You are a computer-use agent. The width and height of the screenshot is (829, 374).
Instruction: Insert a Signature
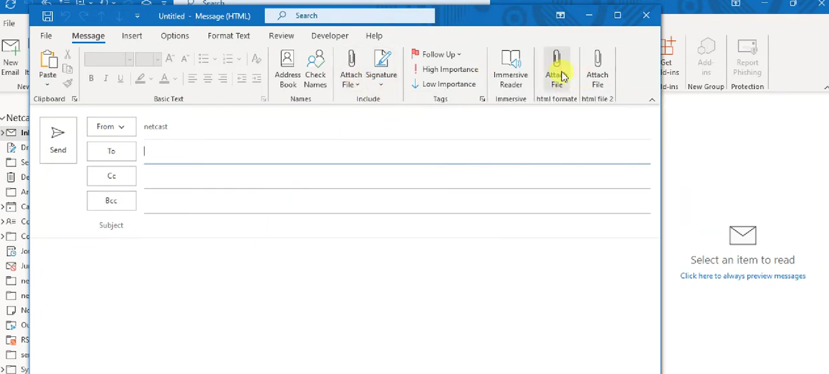pyautogui.click(x=381, y=69)
